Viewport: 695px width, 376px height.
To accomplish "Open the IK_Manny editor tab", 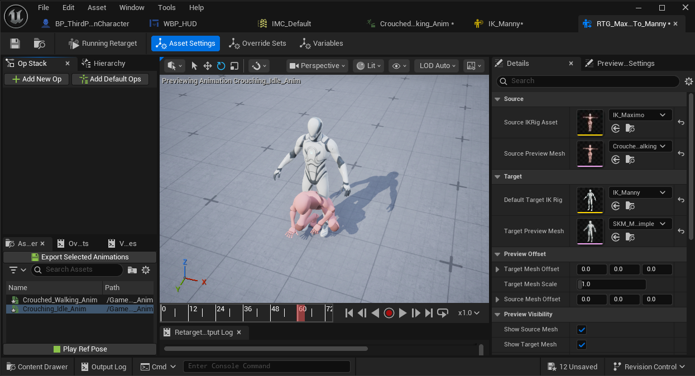I will coord(500,24).
